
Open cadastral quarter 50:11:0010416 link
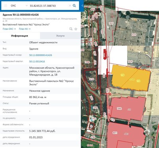click(x=37, y=62)
